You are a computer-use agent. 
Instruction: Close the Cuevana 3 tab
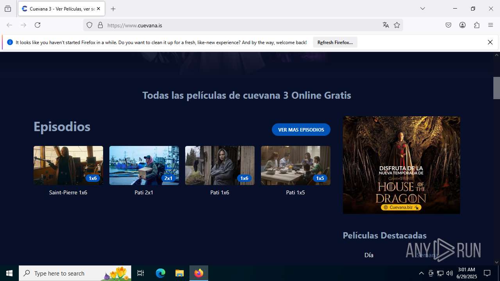coord(98,9)
